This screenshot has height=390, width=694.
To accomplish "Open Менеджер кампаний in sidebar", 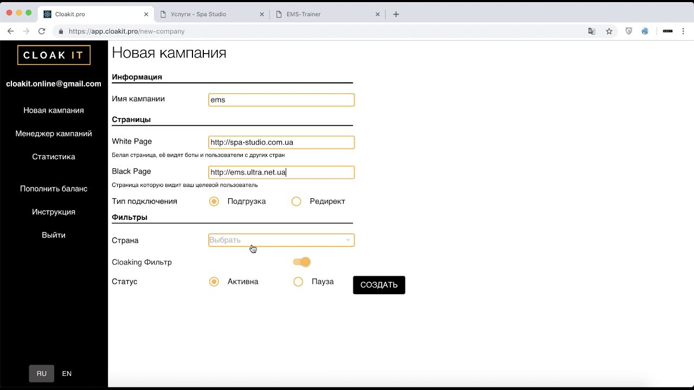I will (54, 134).
